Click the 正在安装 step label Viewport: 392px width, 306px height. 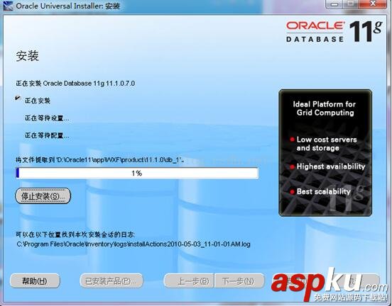38,101
